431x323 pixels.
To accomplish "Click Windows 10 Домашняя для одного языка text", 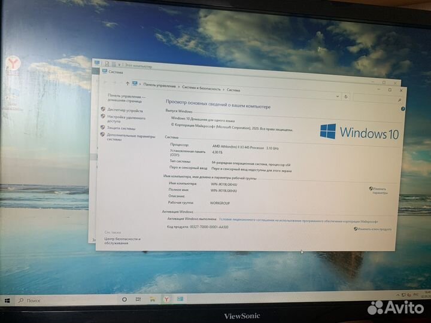I will tap(203, 119).
